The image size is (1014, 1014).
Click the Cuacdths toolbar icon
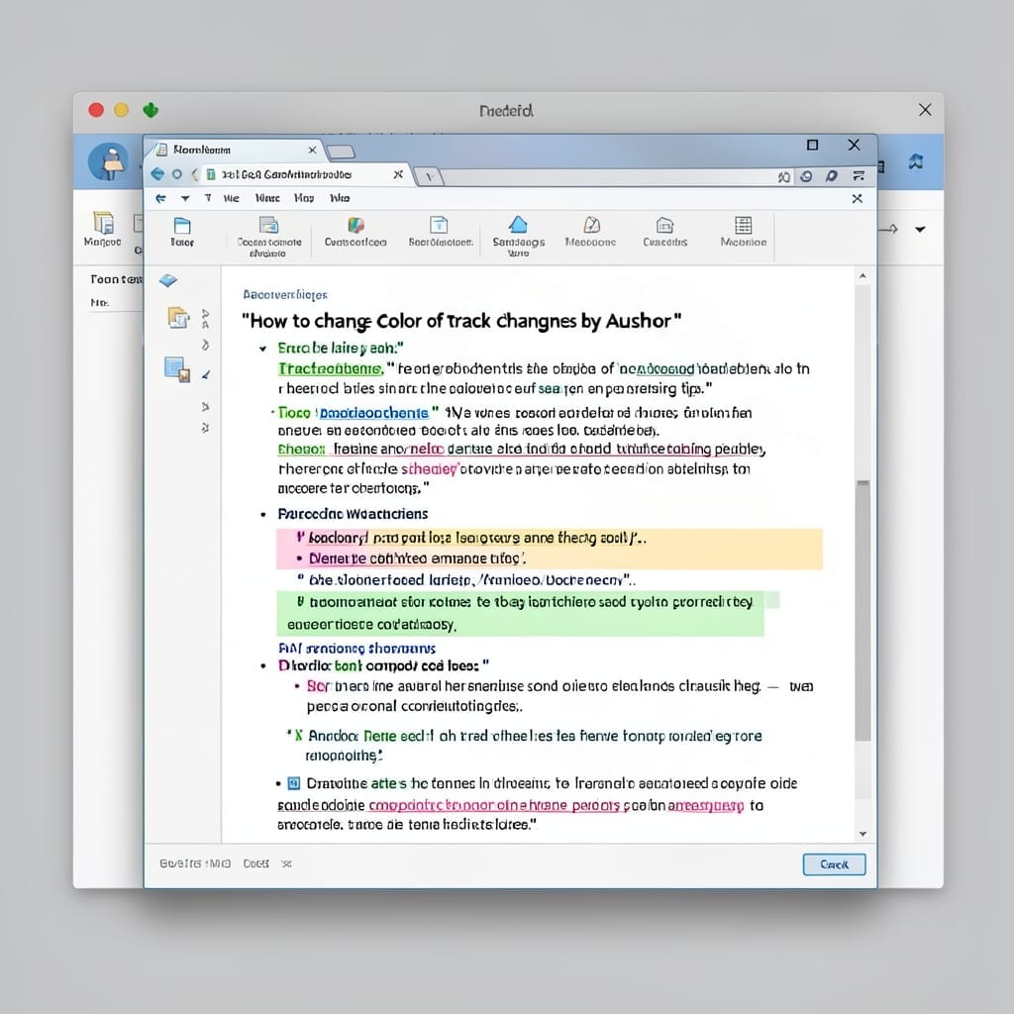[x=664, y=232]
